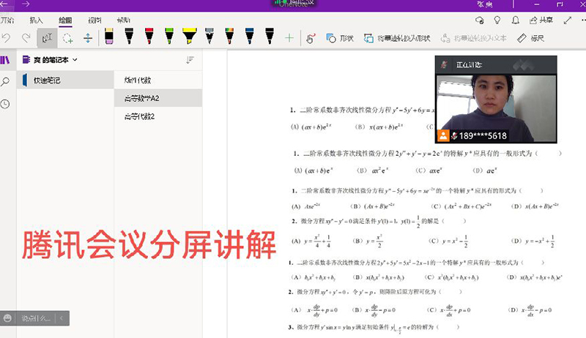Click the 说点什么 chat input field

[35, 318]
